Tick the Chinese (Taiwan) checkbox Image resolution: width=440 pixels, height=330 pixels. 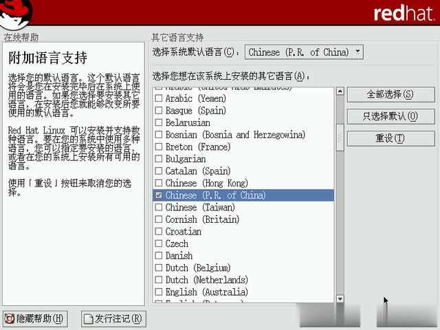tap(159, 207)
